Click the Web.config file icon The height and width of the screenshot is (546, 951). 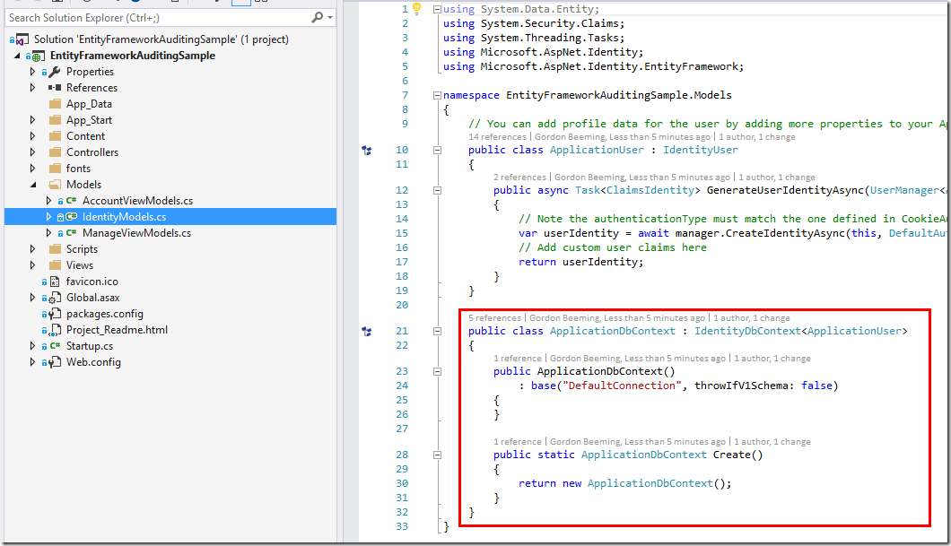55,362
